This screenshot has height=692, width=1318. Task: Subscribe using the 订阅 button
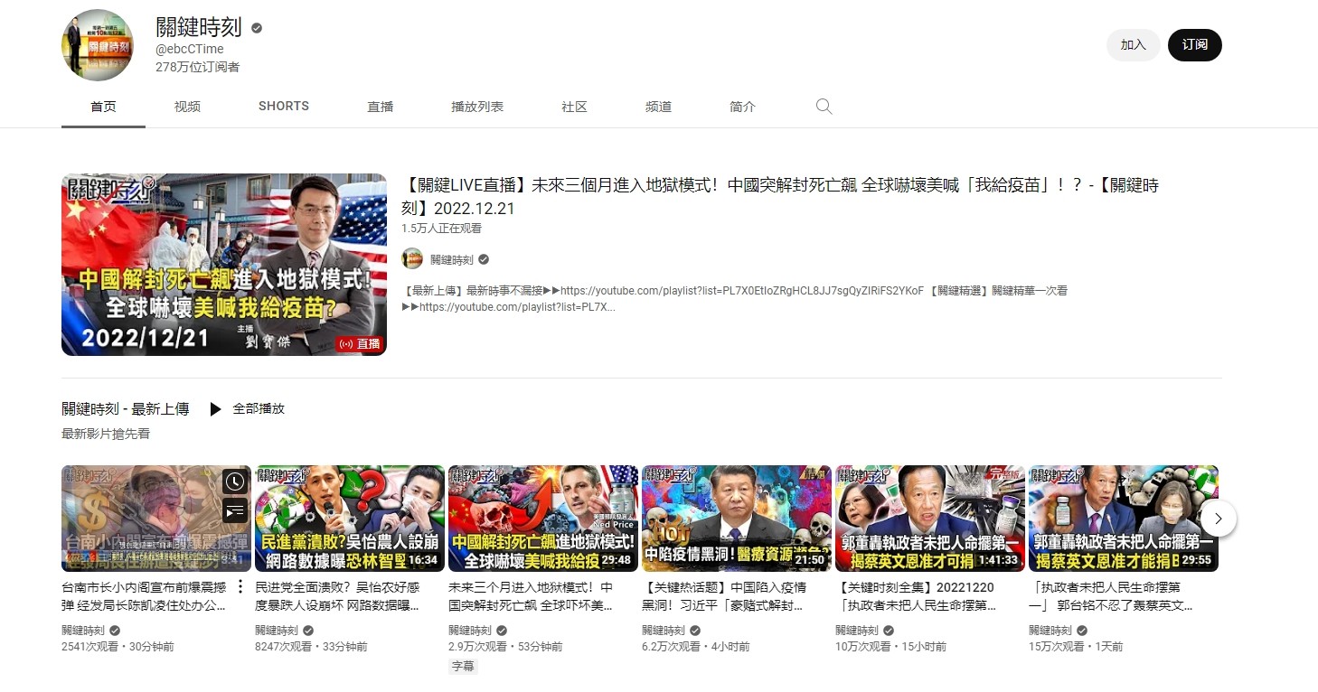[x=1194, y=45]
